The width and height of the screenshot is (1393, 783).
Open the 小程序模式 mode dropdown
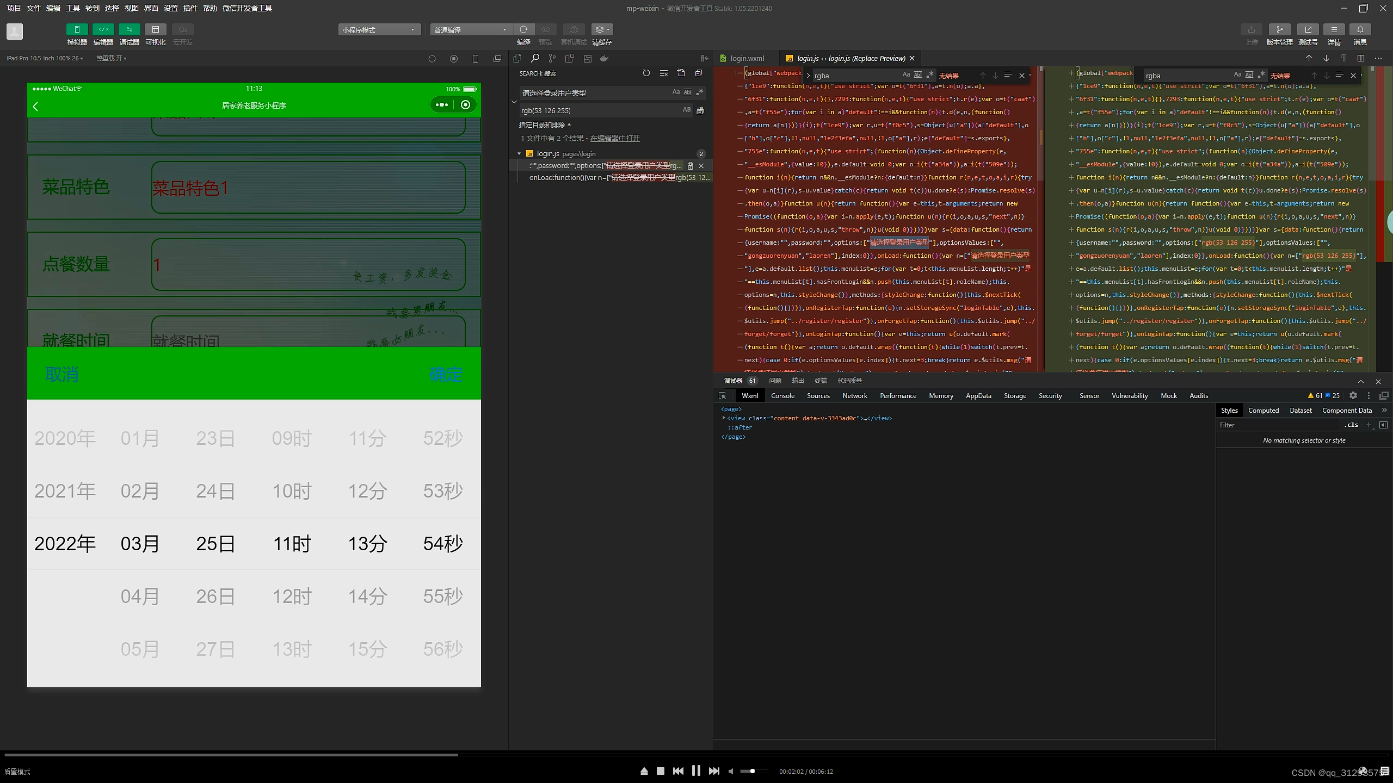[379, 30]
